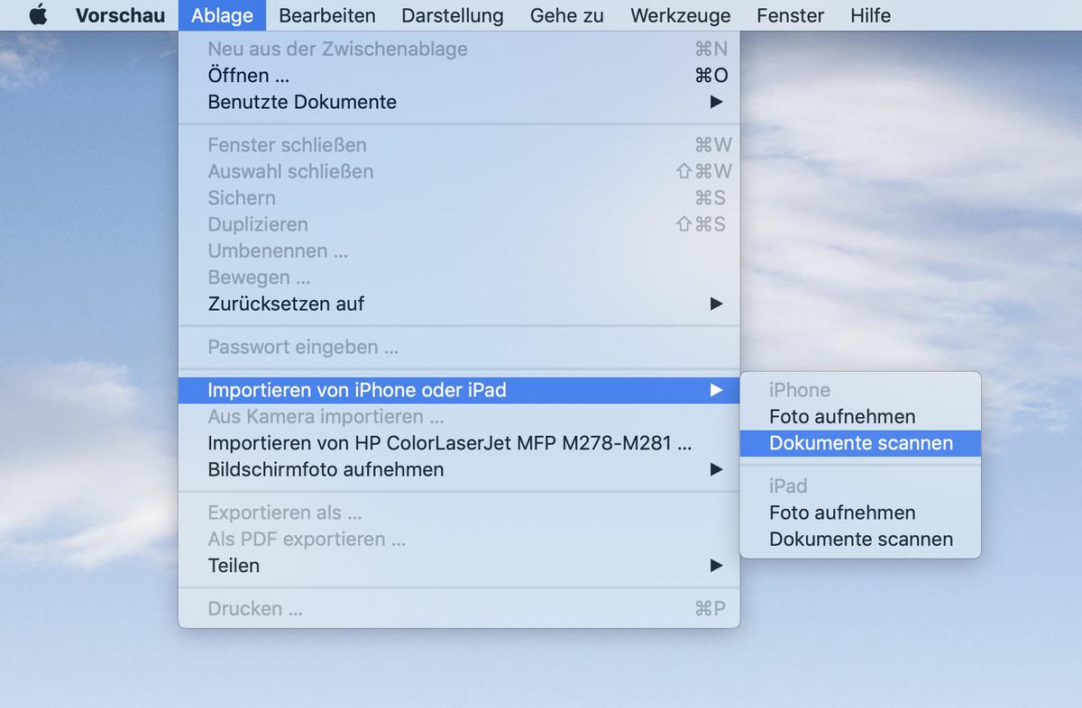Select Dokumente scannen under iPad

tap(860, 539)
